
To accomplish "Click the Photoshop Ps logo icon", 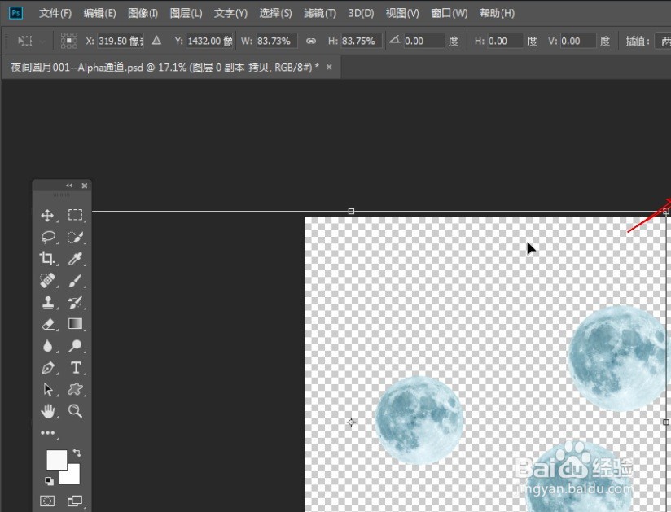I will (15, 13).
